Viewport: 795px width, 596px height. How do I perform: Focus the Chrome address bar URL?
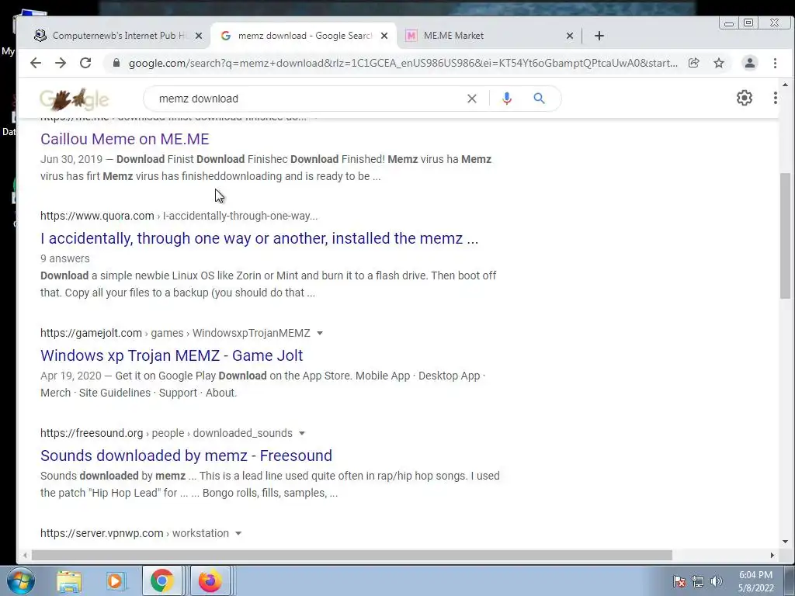403,63
